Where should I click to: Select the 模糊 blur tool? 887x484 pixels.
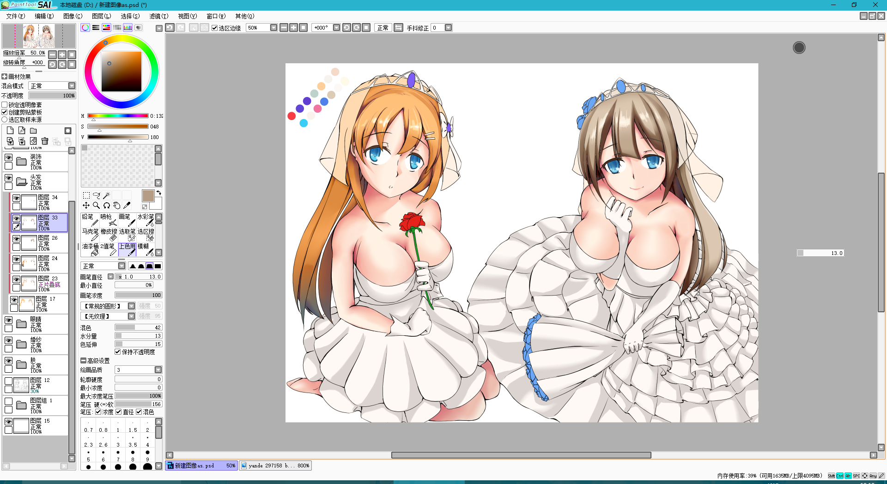[146, 250]
